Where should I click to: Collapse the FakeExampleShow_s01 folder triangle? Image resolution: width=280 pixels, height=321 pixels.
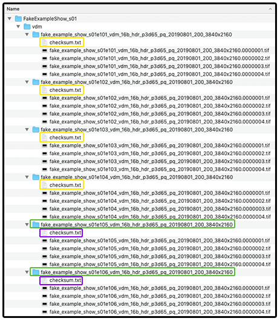coord(10,19)
